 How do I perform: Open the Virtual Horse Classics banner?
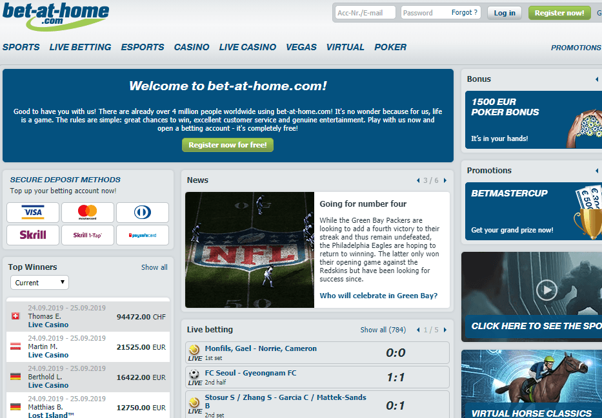tap(532, 383)
